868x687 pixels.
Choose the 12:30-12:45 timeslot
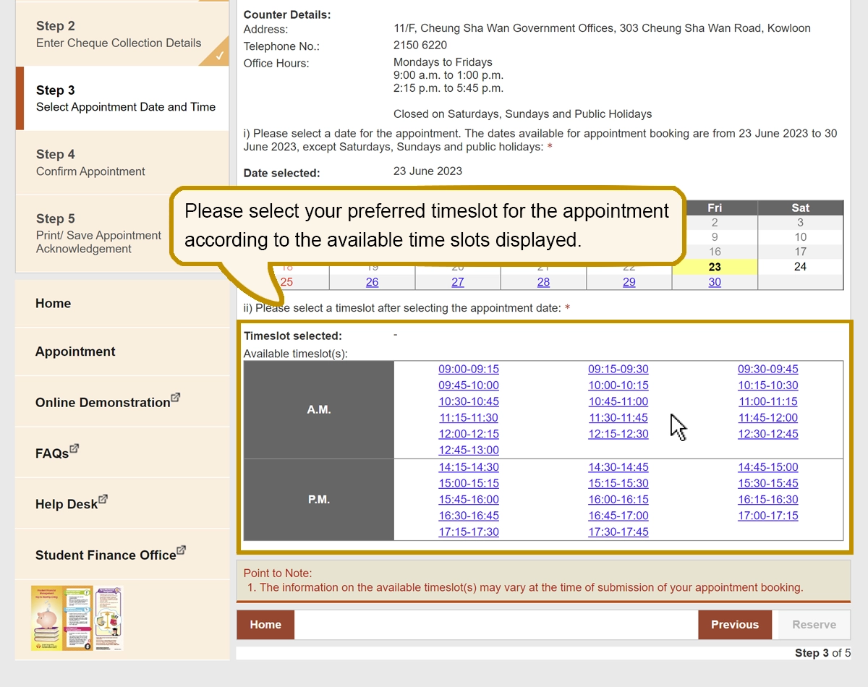click(768, 434)
